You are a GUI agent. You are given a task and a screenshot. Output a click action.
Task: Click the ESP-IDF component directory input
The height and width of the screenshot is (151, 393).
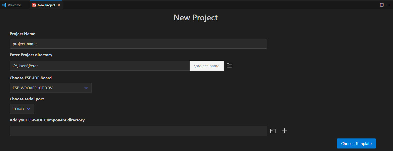138,131
